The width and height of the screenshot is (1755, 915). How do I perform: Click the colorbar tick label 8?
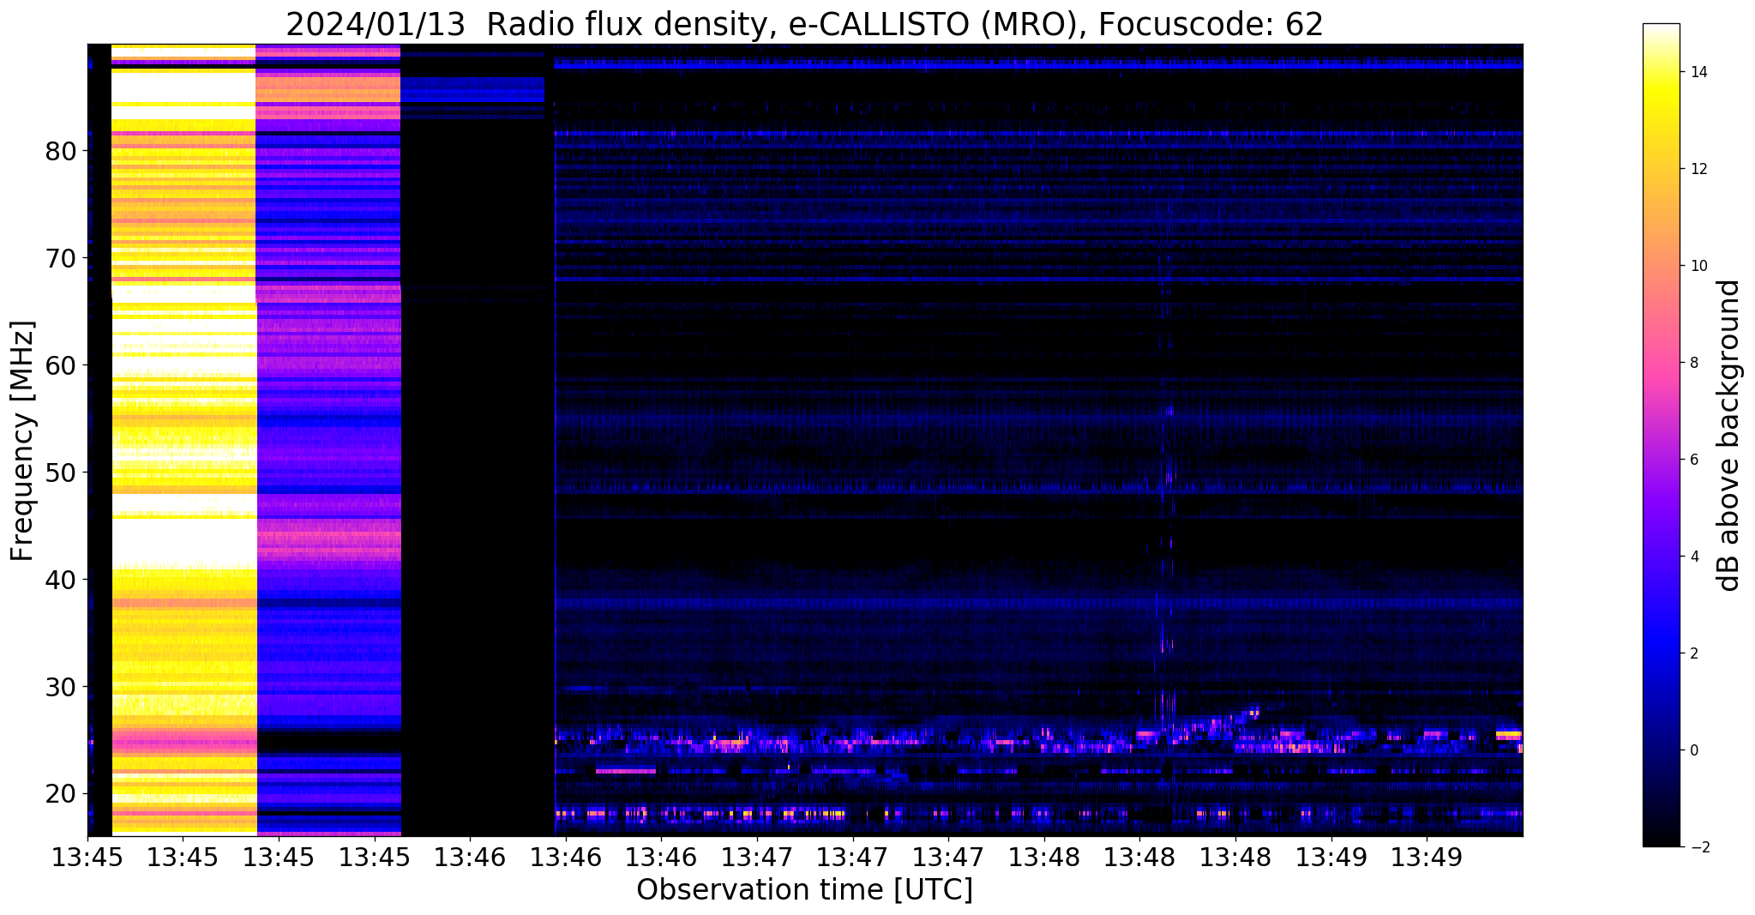(1693, 363)
